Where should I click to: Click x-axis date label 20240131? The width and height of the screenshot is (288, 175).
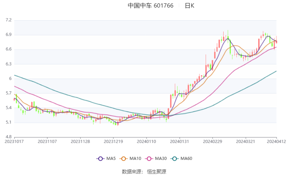pyautogui.click(x=180, y=142)
